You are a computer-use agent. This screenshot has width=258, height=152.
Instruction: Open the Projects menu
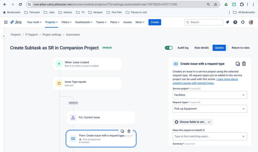click(51, 22)
